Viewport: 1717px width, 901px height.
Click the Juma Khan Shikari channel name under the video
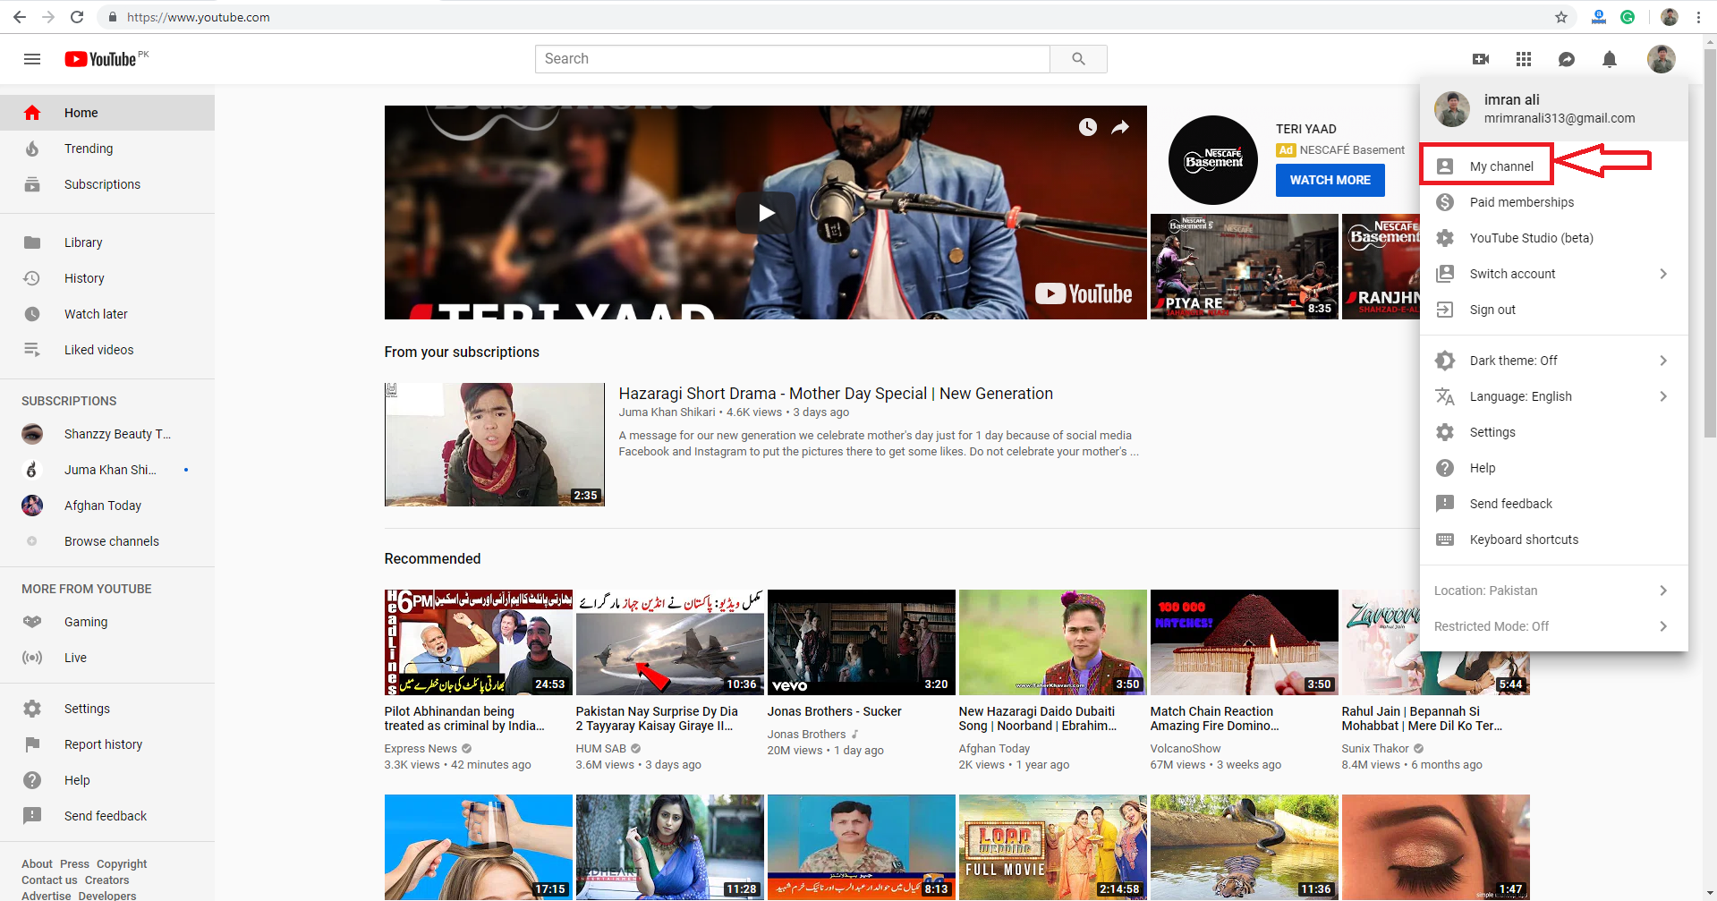(x=667, y=412)
